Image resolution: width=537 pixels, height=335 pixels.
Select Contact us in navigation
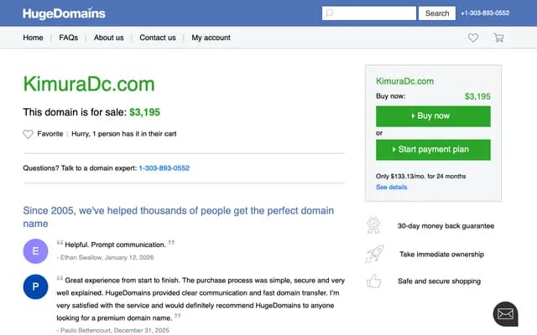tap(158, 38)
